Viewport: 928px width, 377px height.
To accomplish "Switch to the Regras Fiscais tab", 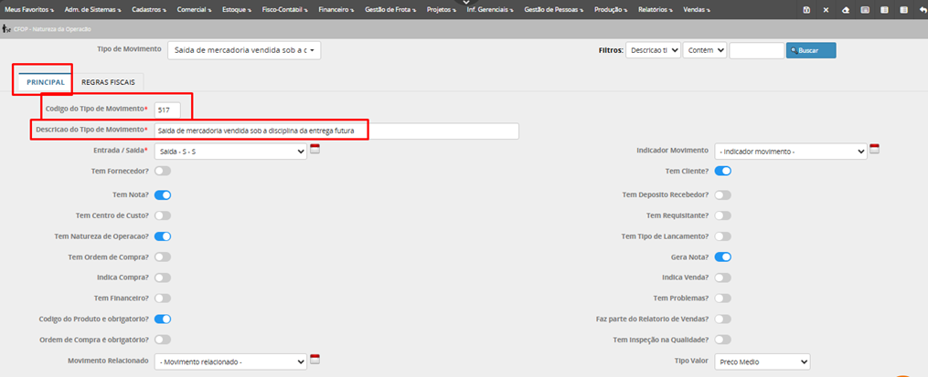I will pyautogui.click(x=108, y=82).
